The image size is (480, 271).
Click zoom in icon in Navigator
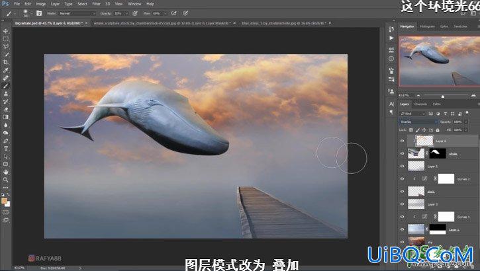473,96
